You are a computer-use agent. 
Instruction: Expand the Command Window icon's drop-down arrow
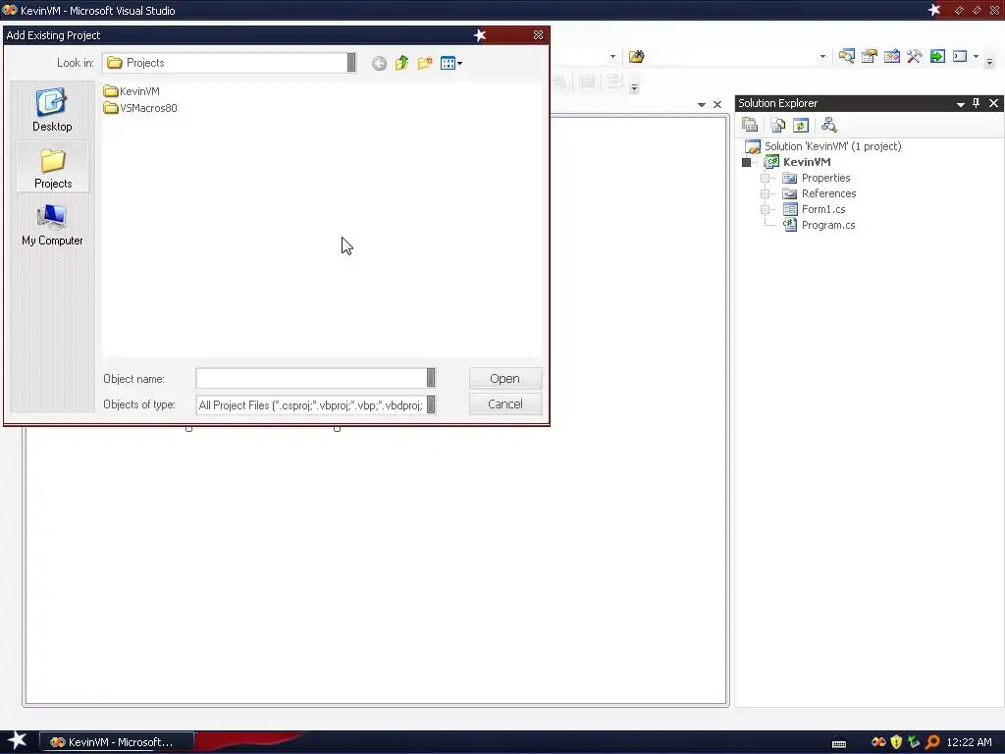(977, 56)
